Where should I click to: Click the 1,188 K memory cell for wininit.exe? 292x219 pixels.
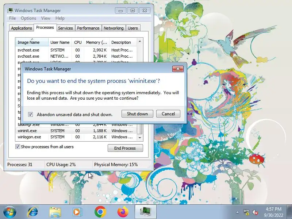pyautogui.click(x=100, y=131)
